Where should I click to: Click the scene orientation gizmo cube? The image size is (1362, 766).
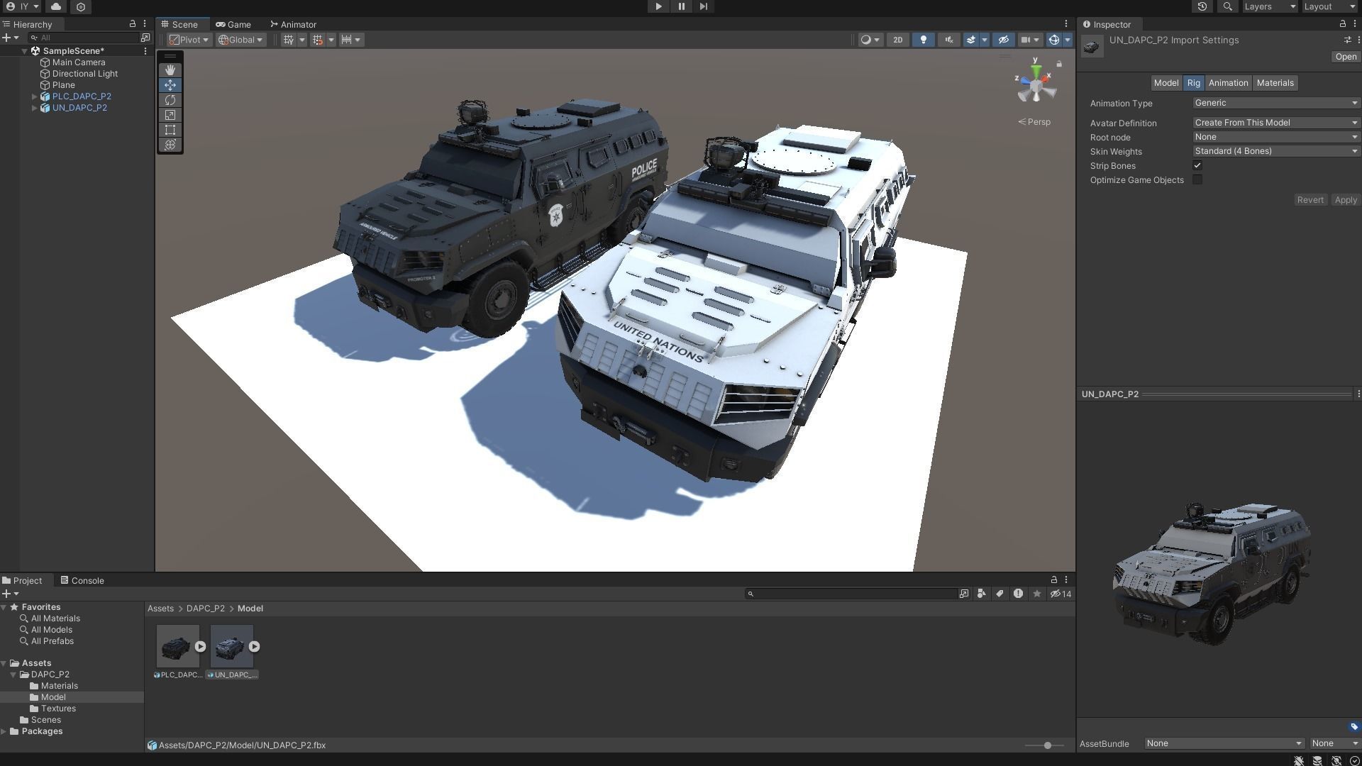[1036, 87]
